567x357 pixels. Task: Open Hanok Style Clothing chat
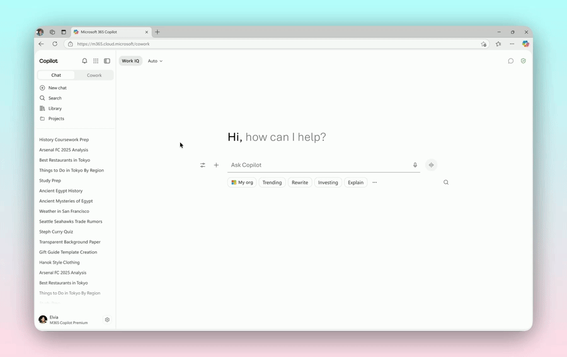(x=59, y=263)
